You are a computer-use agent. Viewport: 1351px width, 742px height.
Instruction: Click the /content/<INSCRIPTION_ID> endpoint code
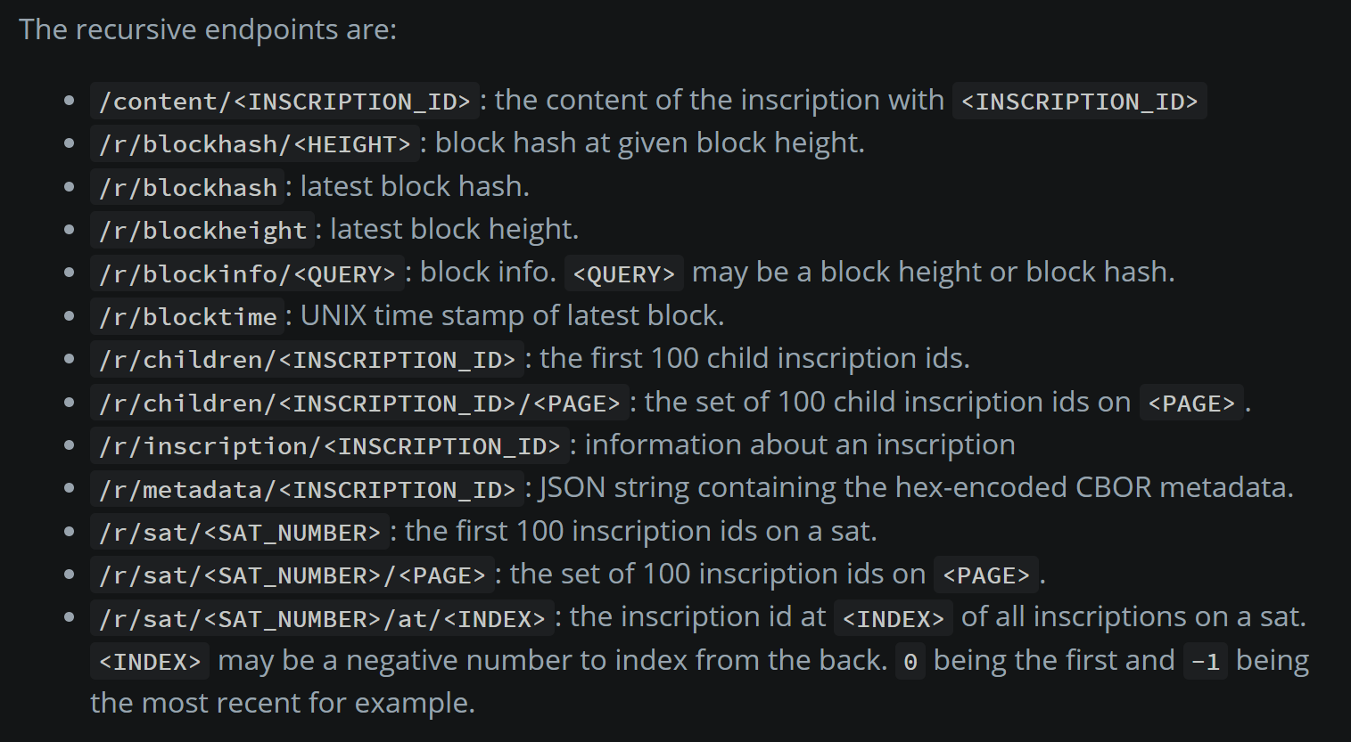[x=284, y=102]
